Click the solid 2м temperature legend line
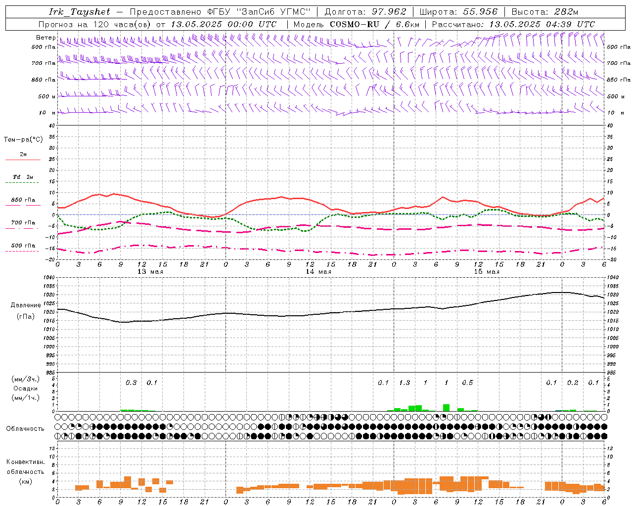633x506 pixels. click(x=23, y=160)
